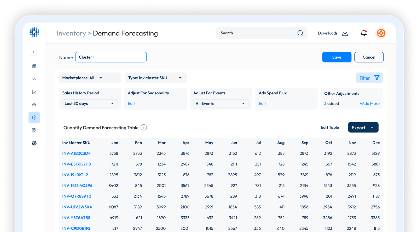Screen dimensions: 418x232
Task: Open the orange user profile avatar
Action: click(381, 33)
